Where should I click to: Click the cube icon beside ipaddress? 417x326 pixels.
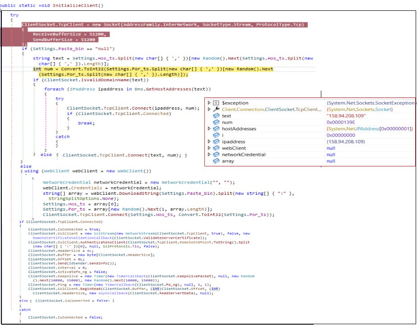coord(216,142)
